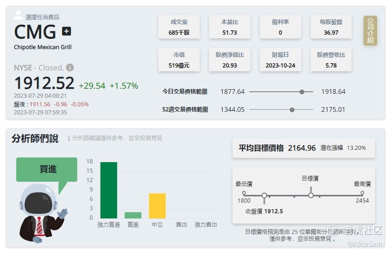
Task: Select the 52週交易價格範圍 slider marker
Action: [x=292, y=110]
